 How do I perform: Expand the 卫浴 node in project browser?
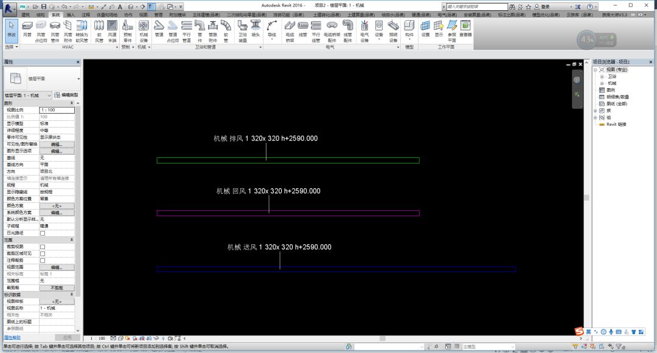pos(602,77)
